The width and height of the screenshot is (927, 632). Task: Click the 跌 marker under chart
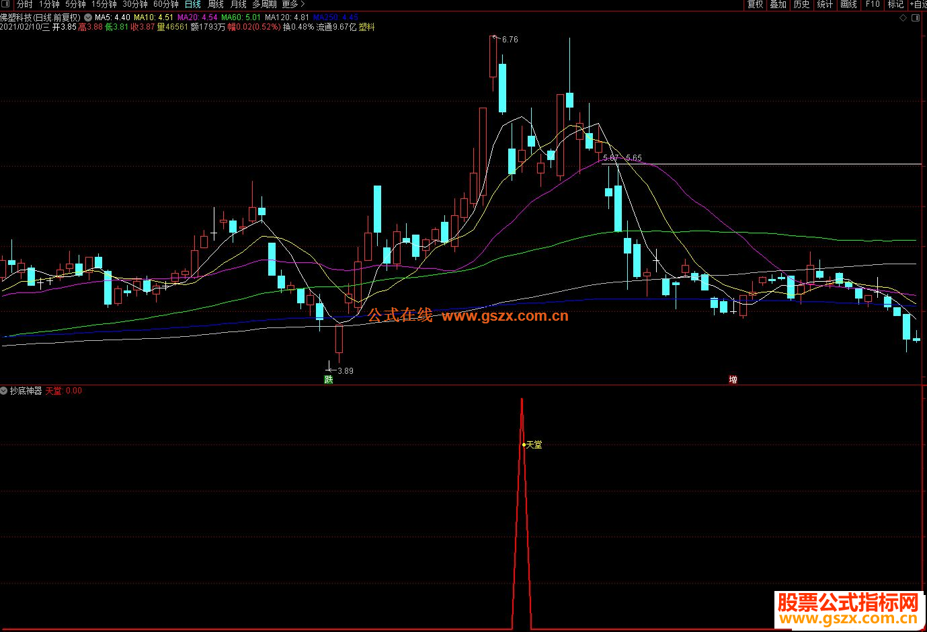(x=329, y=380)
